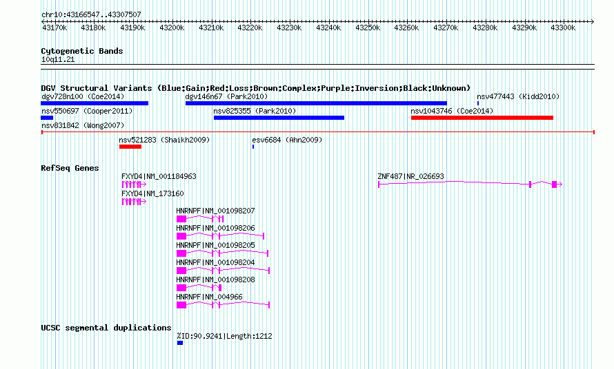Open the HNRNPF|NM_001098205 label
This screenshot has height=369, width=614.
215,246
